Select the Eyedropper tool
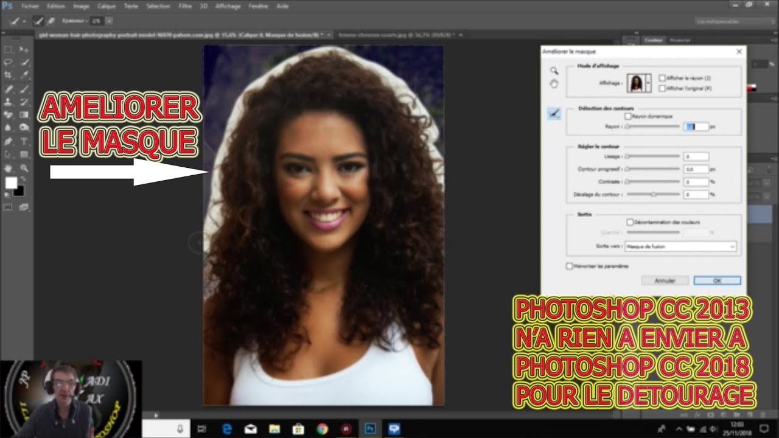 click(x=24, y=75)
